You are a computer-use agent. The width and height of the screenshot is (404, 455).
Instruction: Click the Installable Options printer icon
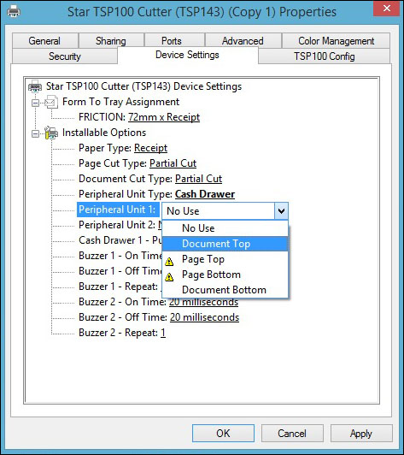pos(51,133)
